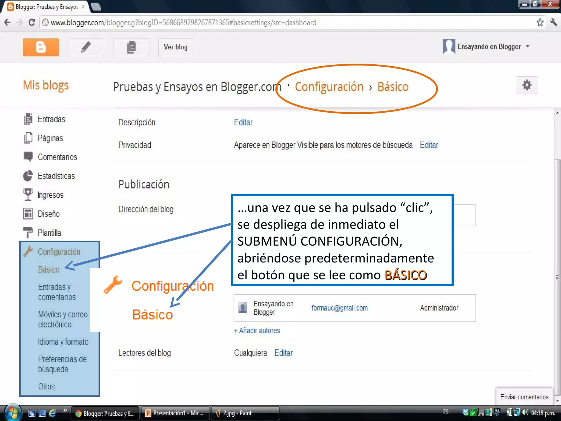Click Editar link next to Privacidad
This screenshot has width=561, height=421.
pos(429,145)
